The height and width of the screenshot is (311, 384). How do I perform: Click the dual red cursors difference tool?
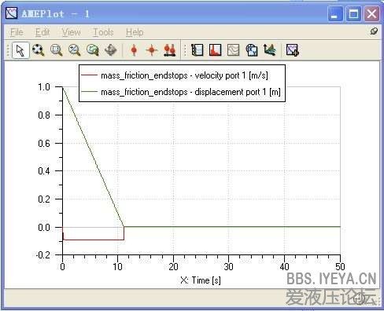point(169,50)
